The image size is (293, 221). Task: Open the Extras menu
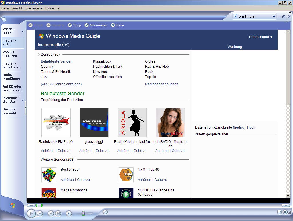50,8
